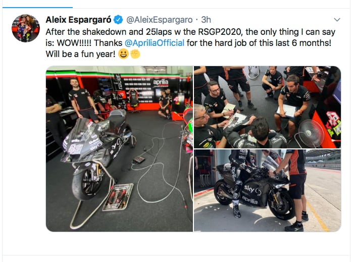Click the blue verified badge icon
The height and width of the screenshot is (262, 354).
click(118, 20)
